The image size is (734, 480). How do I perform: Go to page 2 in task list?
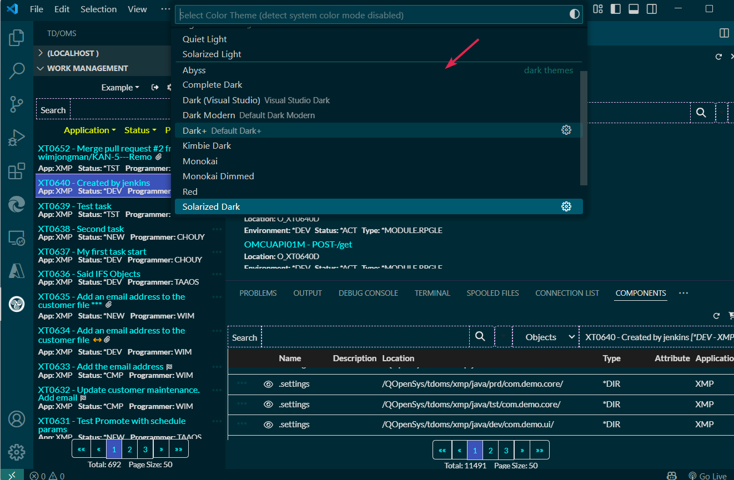(129, 449)
